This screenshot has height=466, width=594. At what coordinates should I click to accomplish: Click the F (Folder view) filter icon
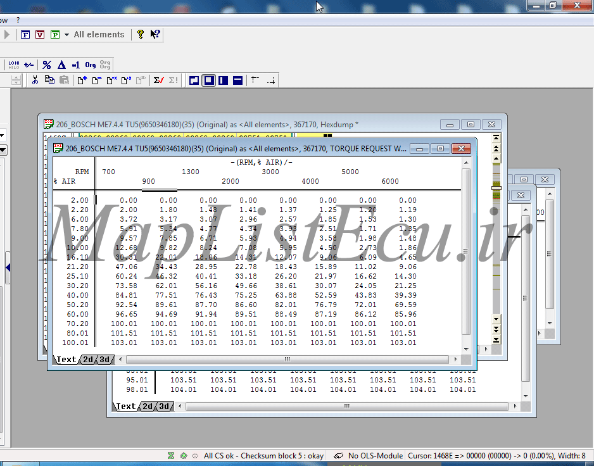[x=25, y=35]
